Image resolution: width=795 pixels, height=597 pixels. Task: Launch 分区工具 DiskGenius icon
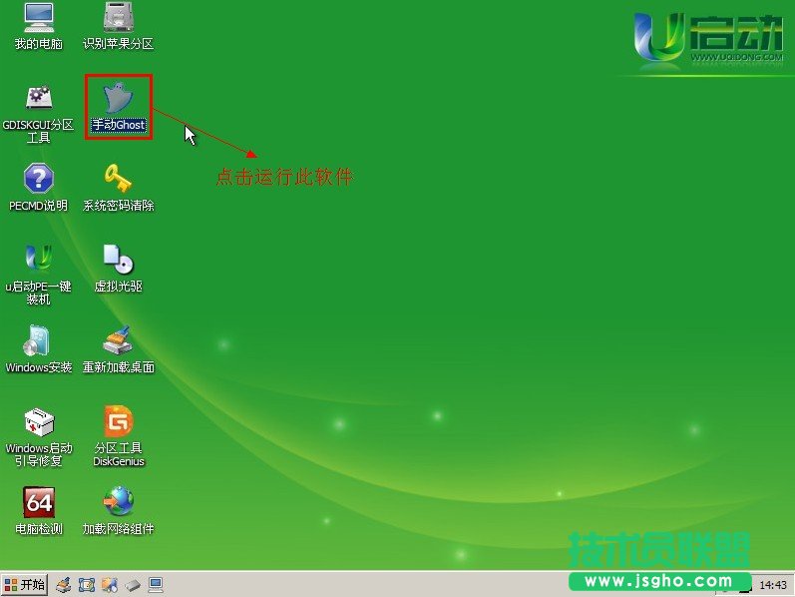tap(119, 422)
